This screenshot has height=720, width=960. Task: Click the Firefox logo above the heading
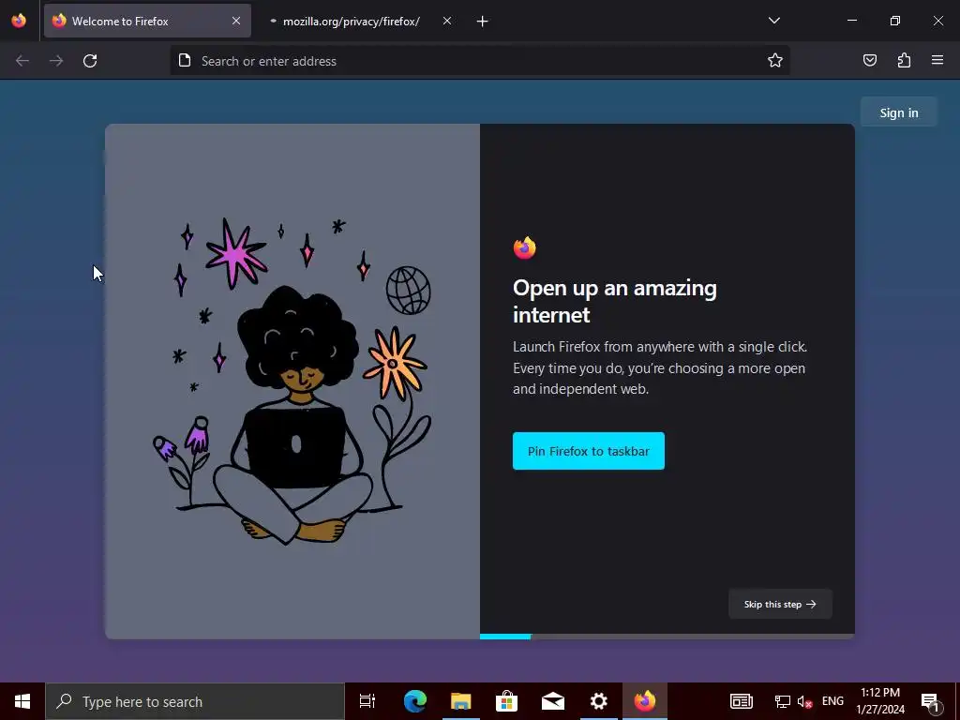[525, 247]
